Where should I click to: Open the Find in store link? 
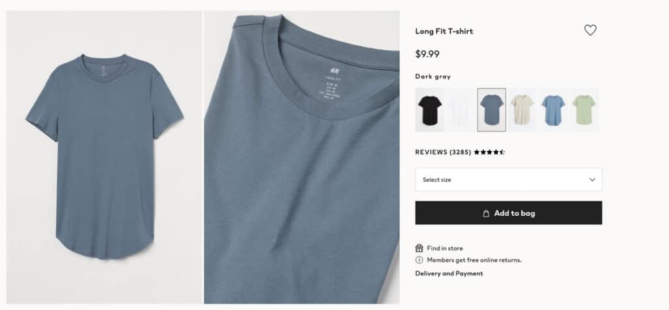[x=445, y=249]
